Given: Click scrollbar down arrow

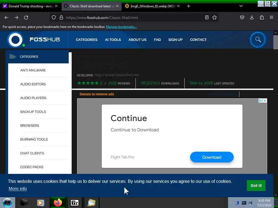Looking at the screenshot, I should 276,195.
